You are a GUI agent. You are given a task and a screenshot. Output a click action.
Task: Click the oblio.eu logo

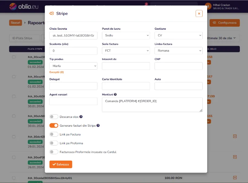click(x=24, y=6)
